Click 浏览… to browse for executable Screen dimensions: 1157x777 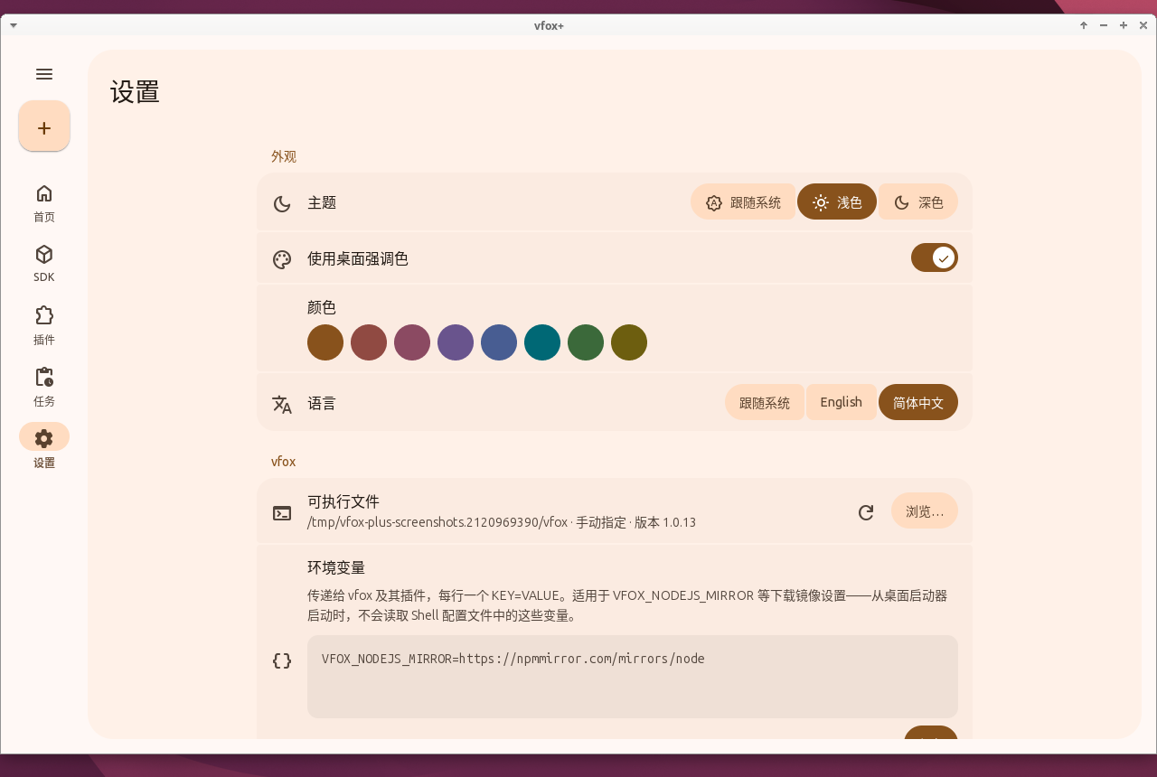[925, 511]
